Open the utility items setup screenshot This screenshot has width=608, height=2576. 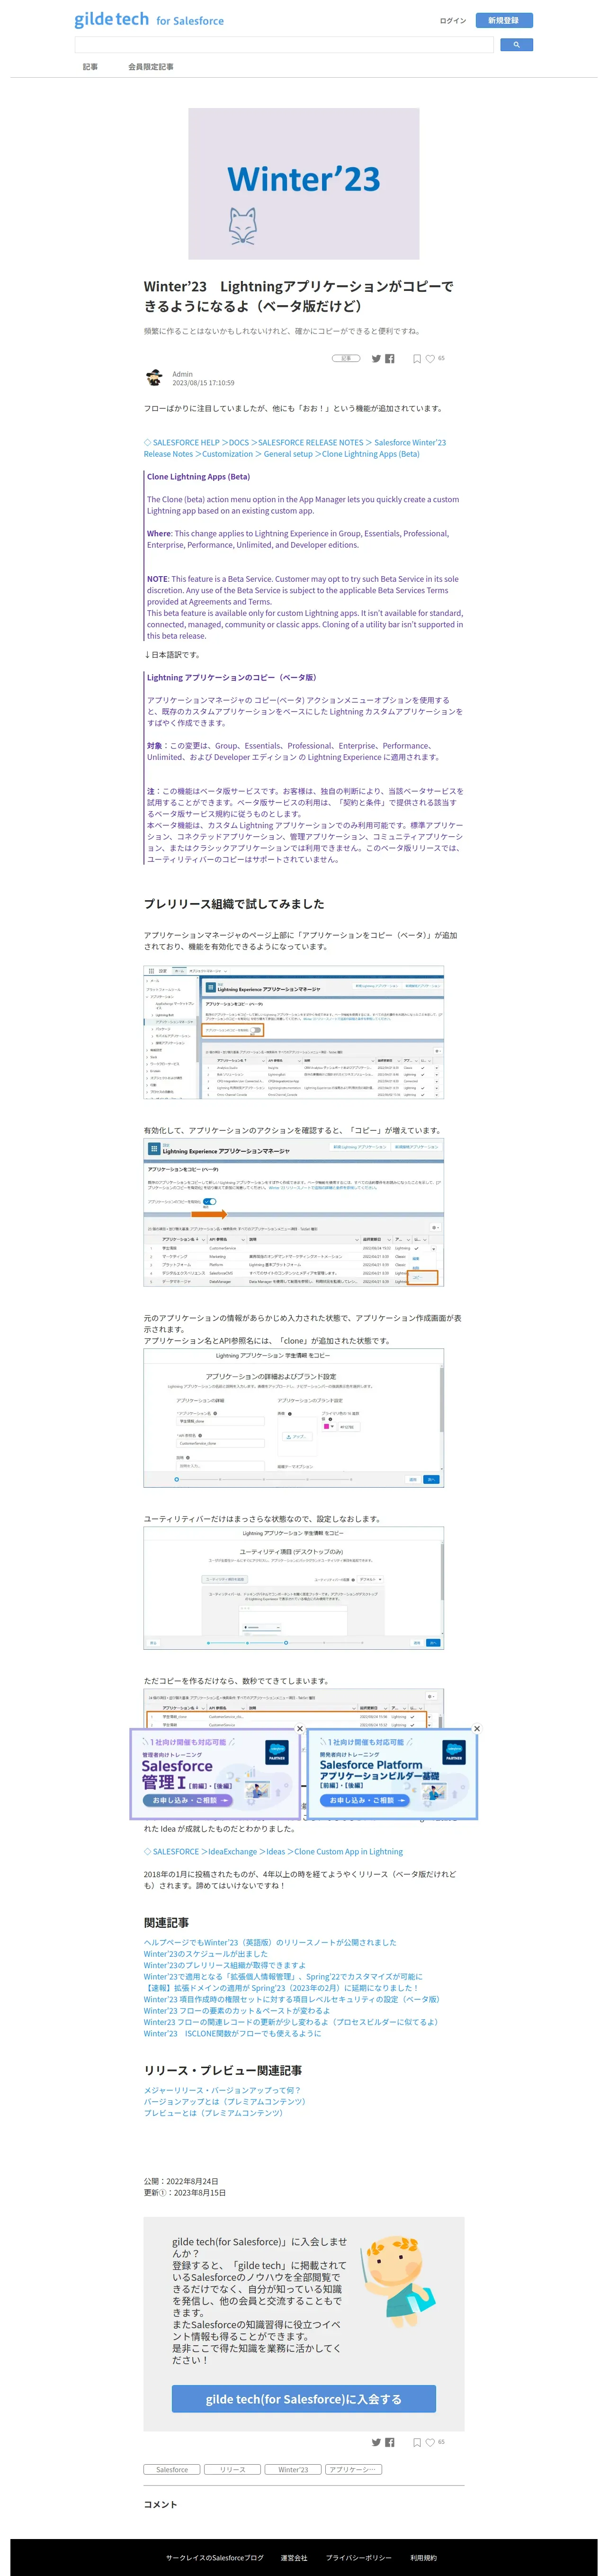[x=294, y=1589]
